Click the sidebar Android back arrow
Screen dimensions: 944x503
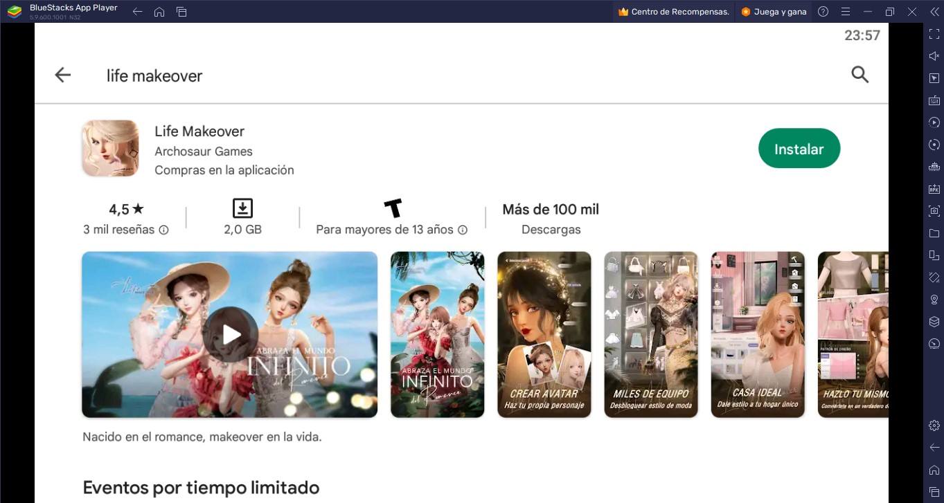[x=934, y=447]
